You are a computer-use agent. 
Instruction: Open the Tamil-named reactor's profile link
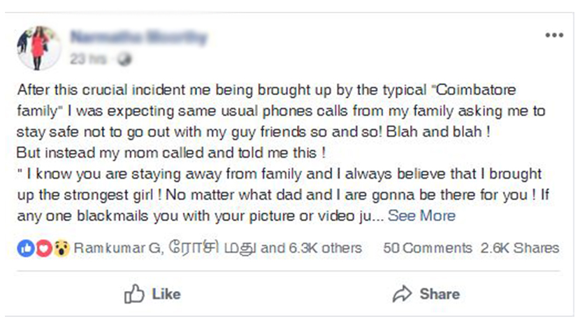pyautogui.click(x=212, y=248)
